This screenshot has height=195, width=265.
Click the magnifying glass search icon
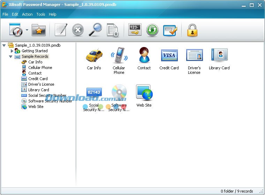click(x=95, y=30)
